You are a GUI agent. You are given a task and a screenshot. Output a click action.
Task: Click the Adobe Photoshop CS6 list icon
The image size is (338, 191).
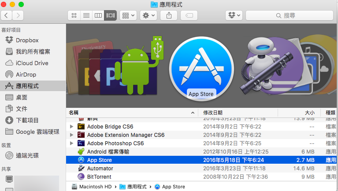coord(81,143)
